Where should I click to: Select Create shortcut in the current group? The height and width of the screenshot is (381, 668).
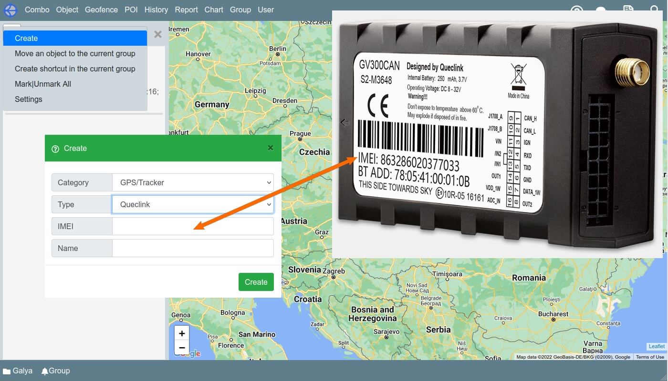(75, 69)
